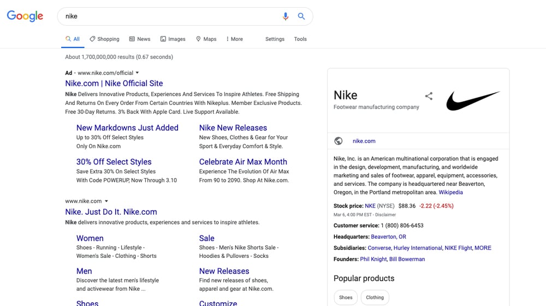Open the Women sitelink

coord(90,238)
